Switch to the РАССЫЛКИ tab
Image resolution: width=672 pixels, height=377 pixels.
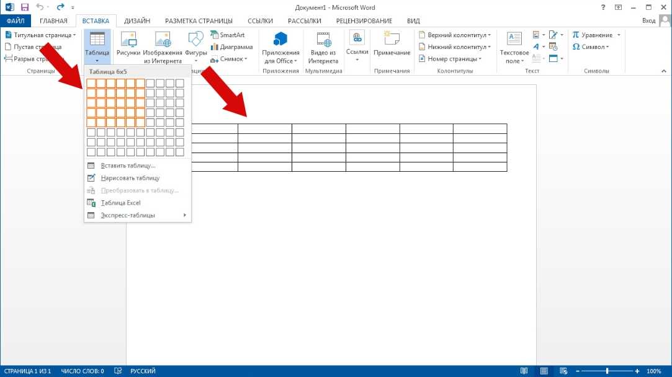(x=304, y=20)
